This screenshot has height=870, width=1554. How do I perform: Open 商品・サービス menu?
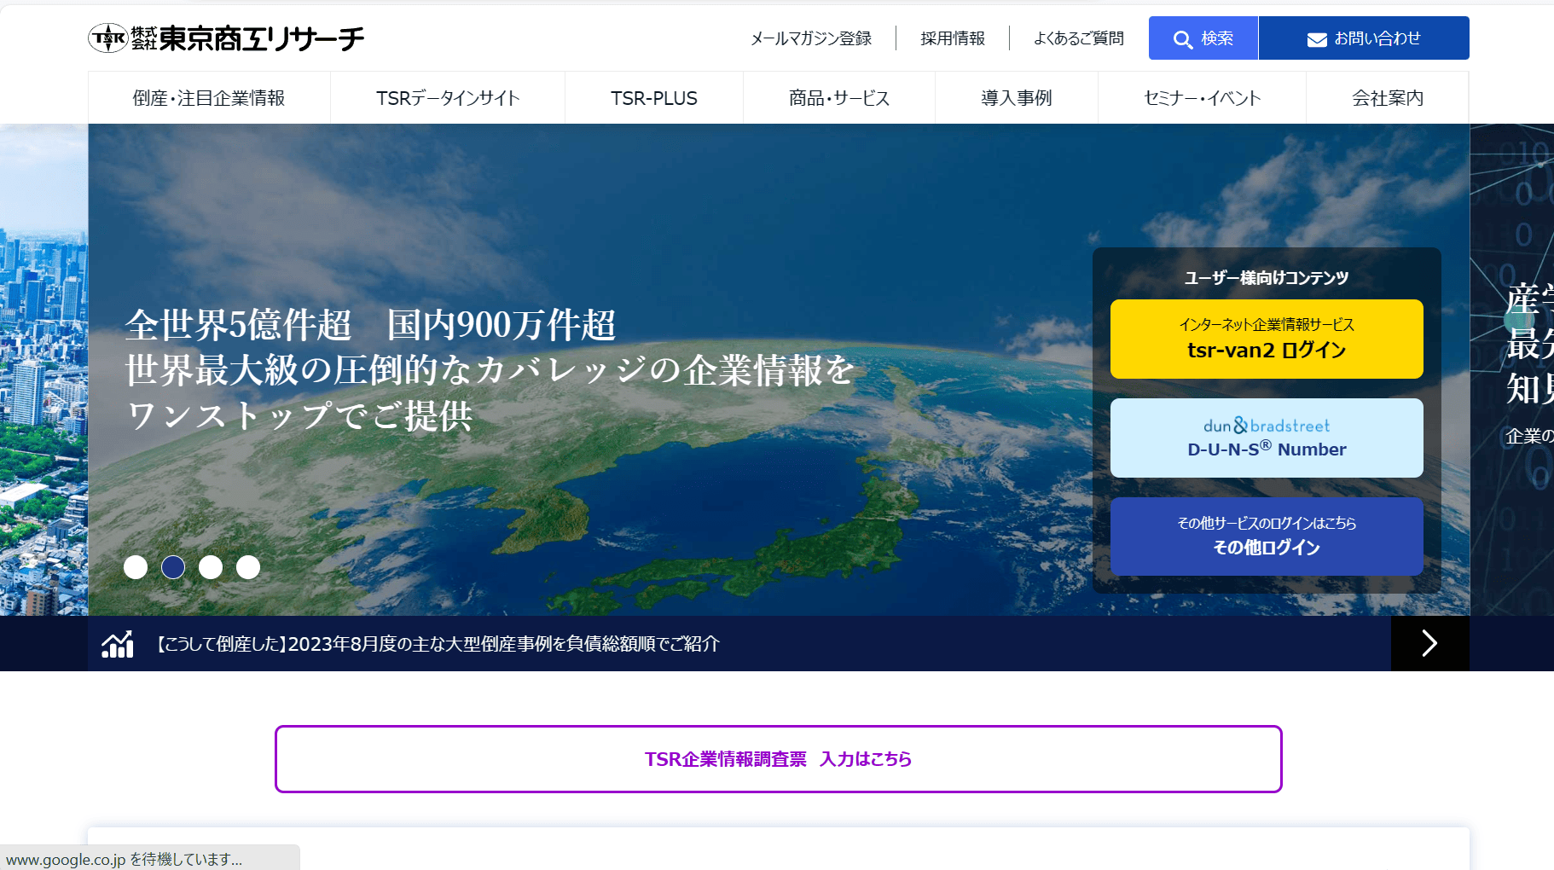839,98
